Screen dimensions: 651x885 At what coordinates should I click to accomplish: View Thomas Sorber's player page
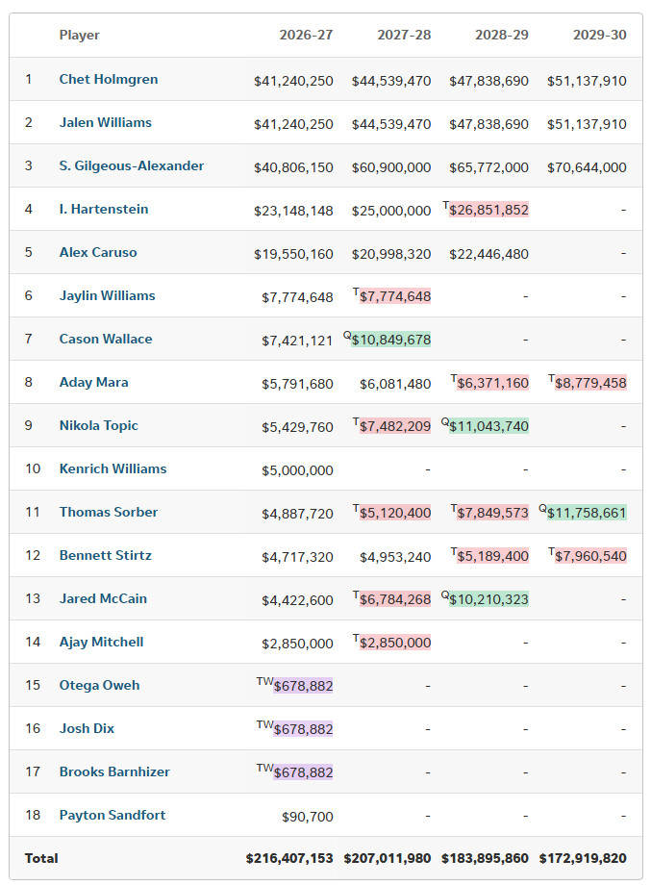(109, 512)
